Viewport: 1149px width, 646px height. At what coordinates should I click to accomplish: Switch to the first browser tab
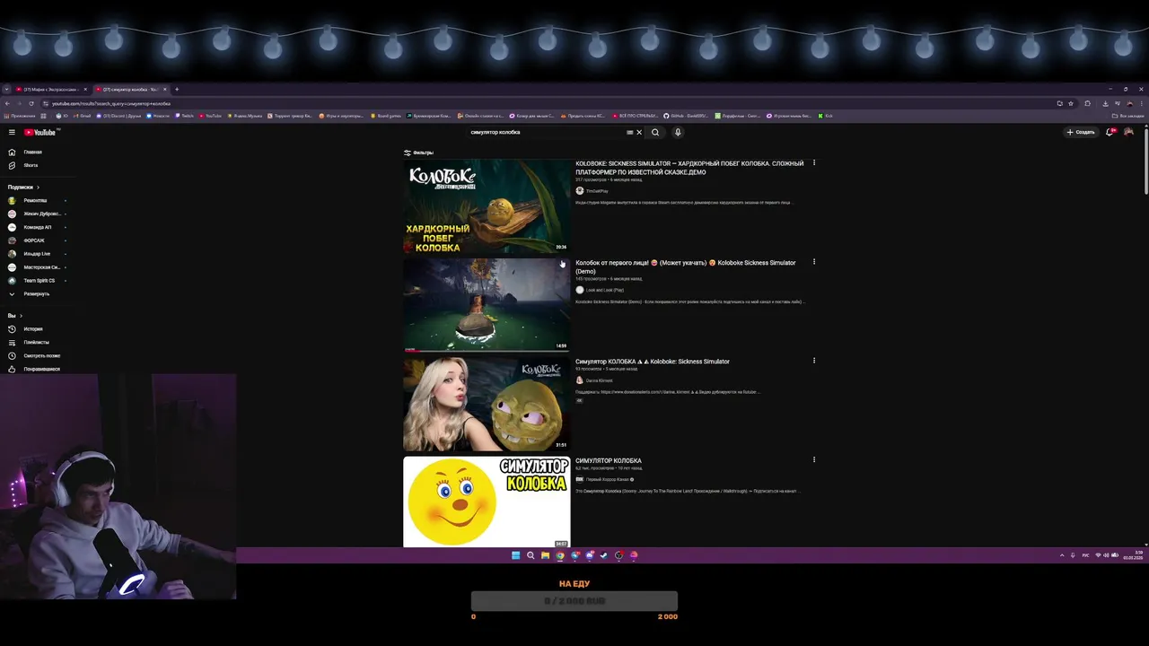pos(51,90)
